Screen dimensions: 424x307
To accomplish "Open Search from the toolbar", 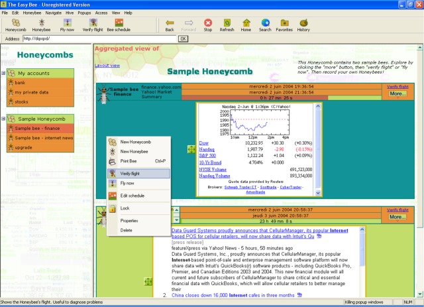I will coord(265,23).
